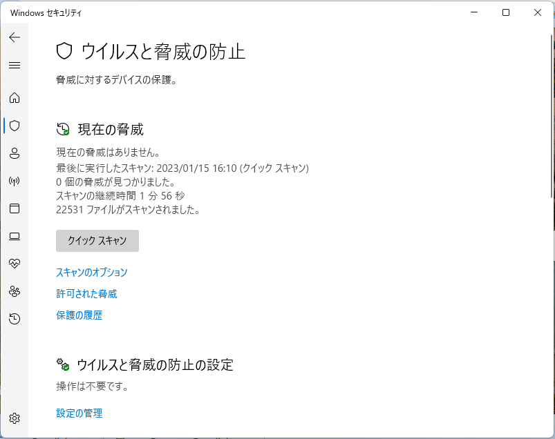Open Settings gear in sidebar
The width and height of the screenshot is (555, 439).
tap(15, 418)
